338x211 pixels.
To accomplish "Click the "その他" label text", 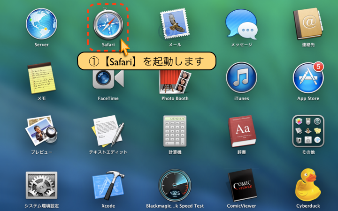I will coord(308,152).
